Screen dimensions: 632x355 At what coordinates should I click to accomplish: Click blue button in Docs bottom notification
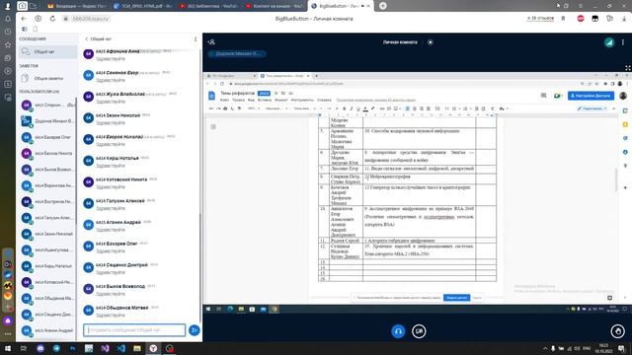[x=456, y=298]
